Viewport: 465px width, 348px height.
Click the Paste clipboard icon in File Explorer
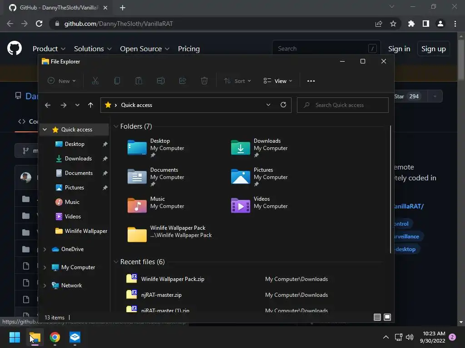139,81
